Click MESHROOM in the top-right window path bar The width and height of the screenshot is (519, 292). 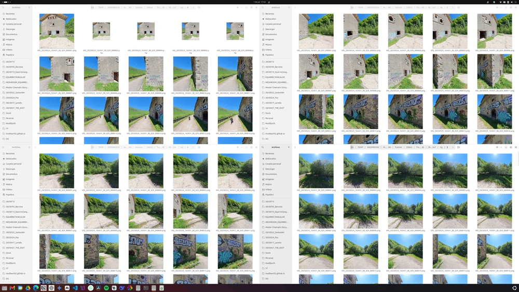coord(373,7)
